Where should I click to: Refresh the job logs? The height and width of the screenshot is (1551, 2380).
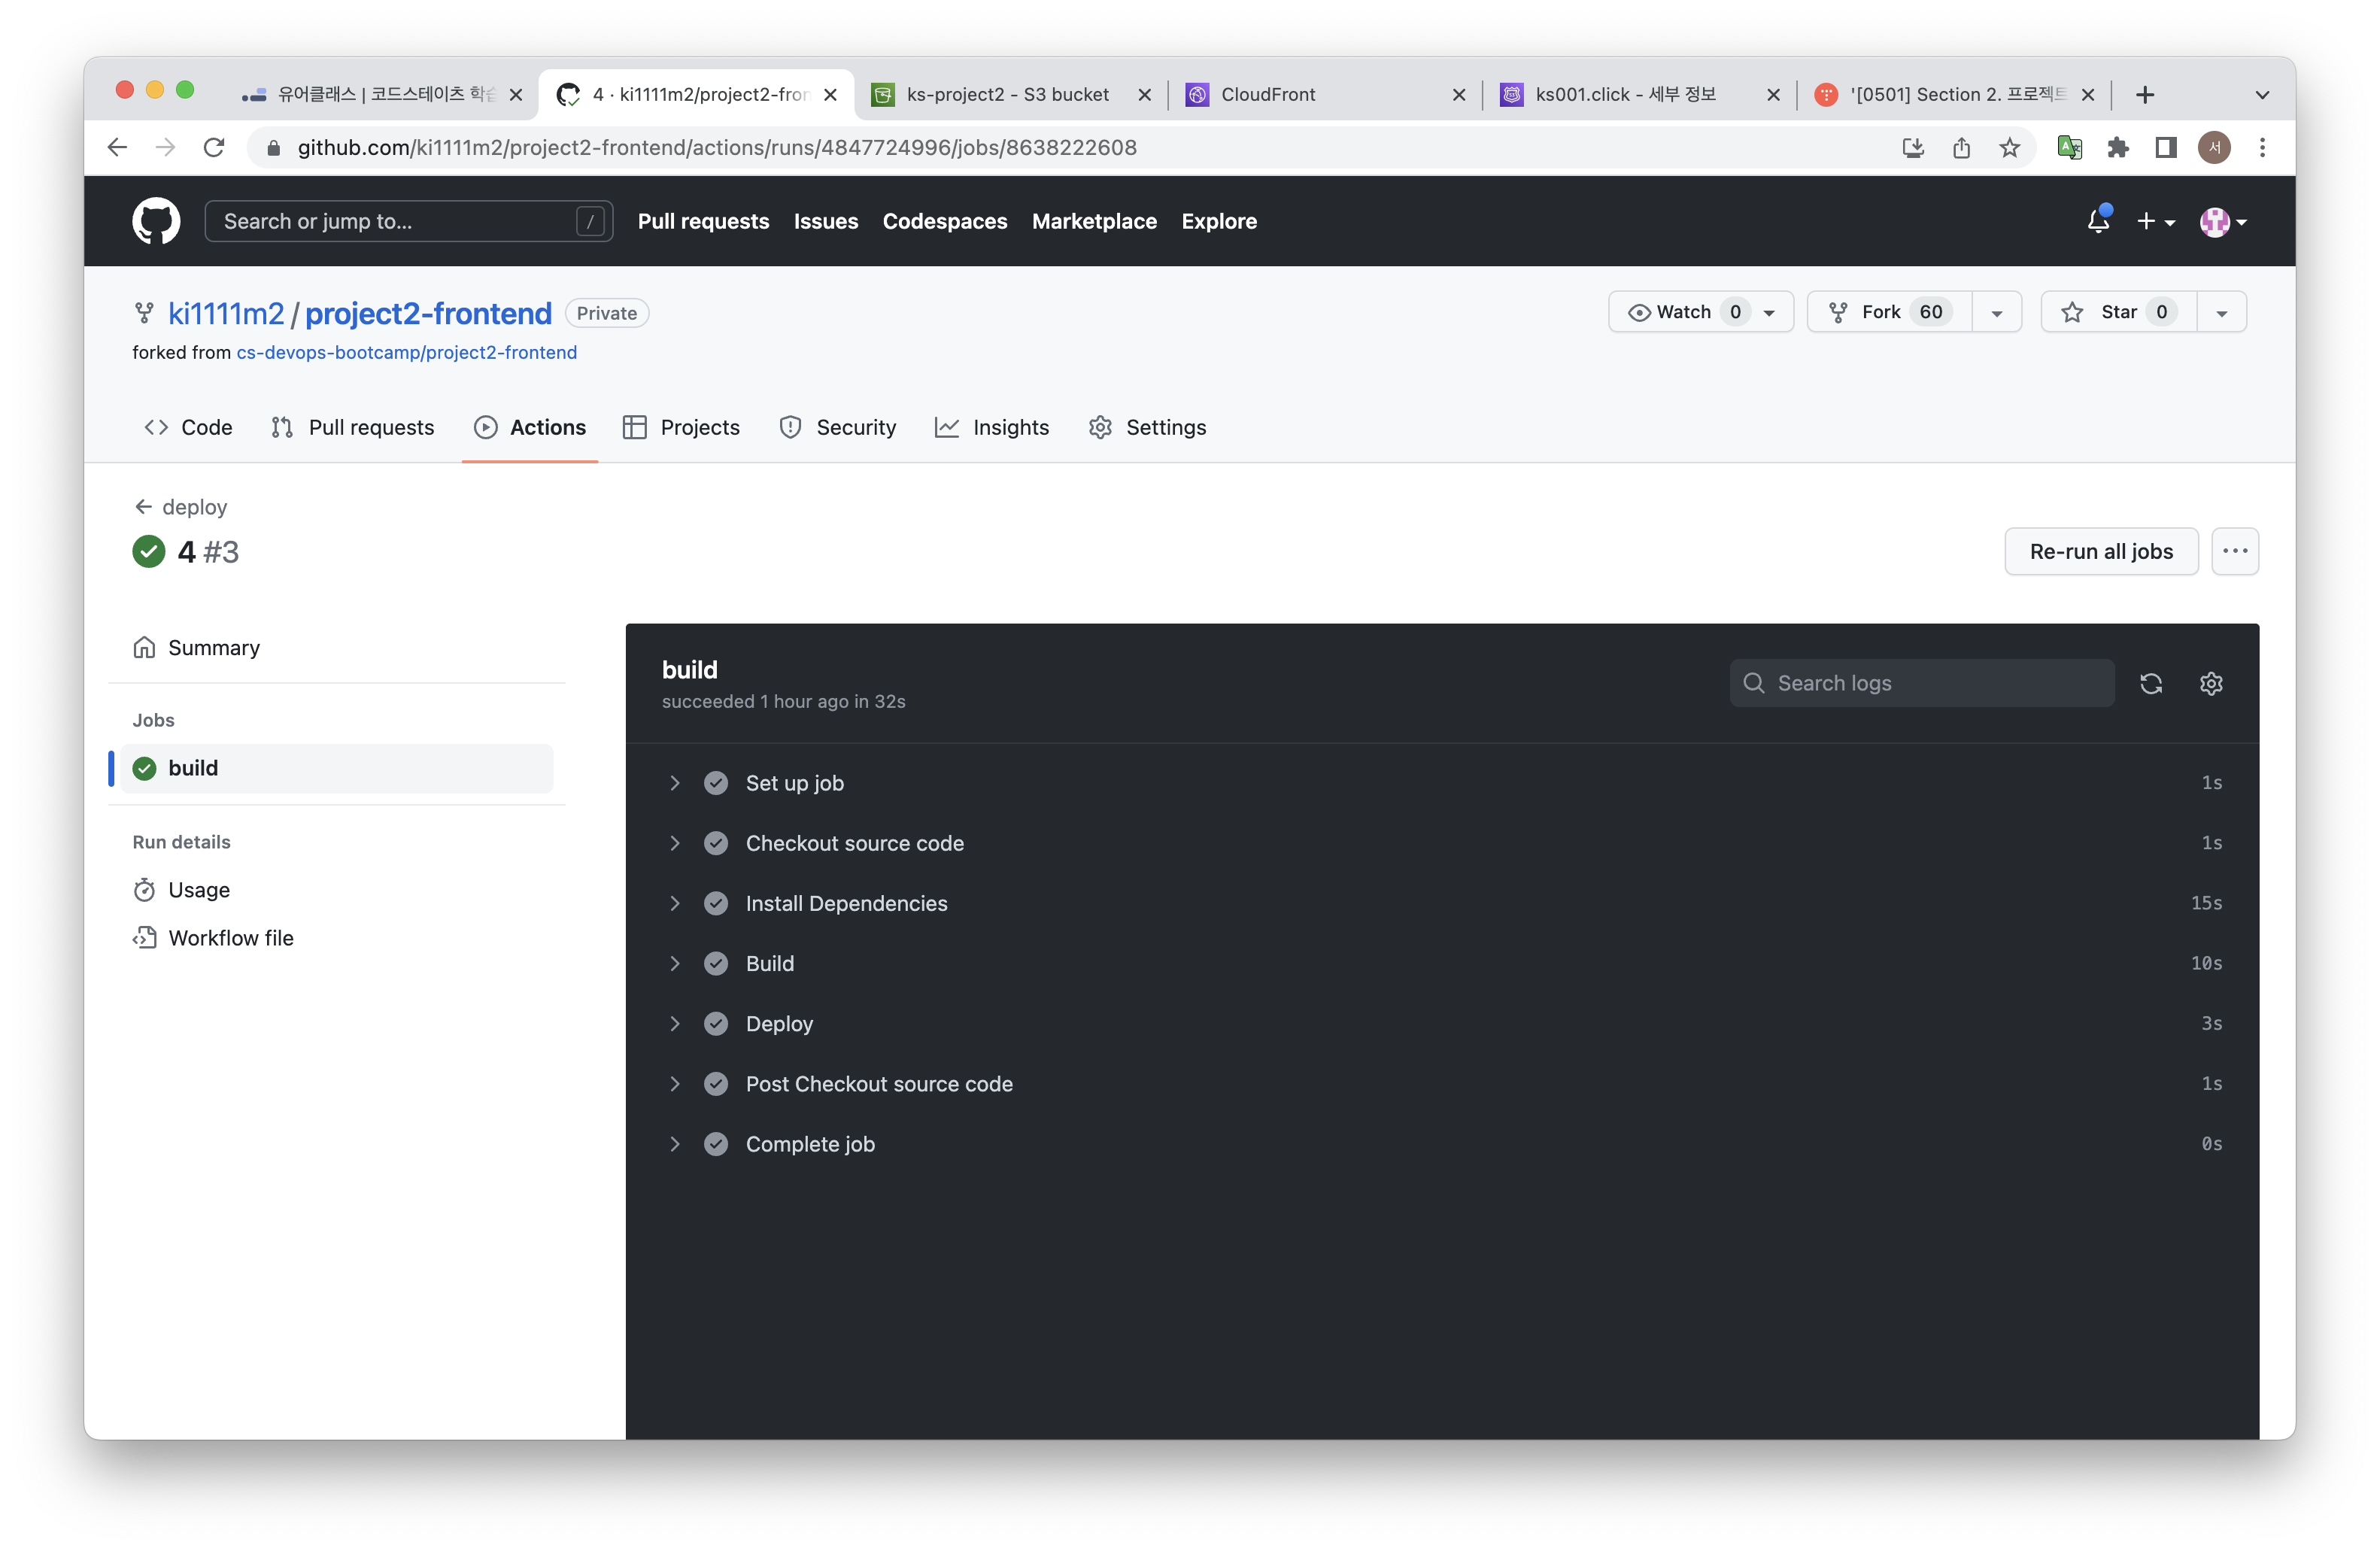(2150, 683)
